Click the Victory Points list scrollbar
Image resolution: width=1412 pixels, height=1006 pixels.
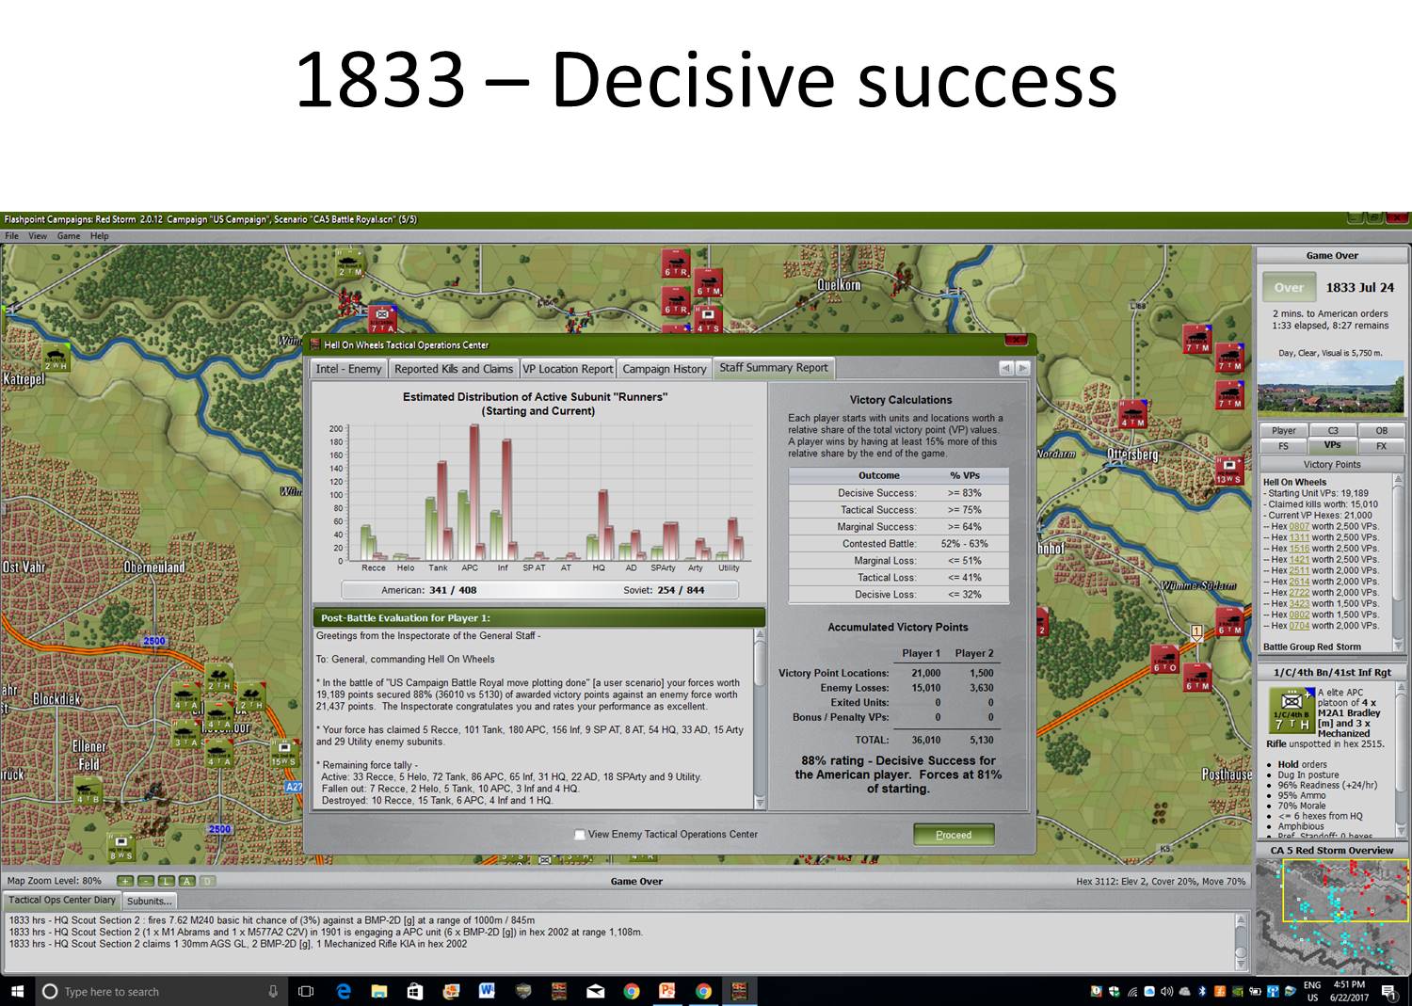click(x=1399, y=563)
